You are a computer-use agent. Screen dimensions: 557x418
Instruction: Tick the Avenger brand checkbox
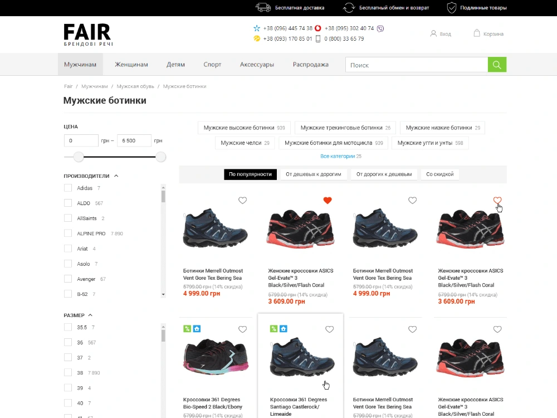68,279
